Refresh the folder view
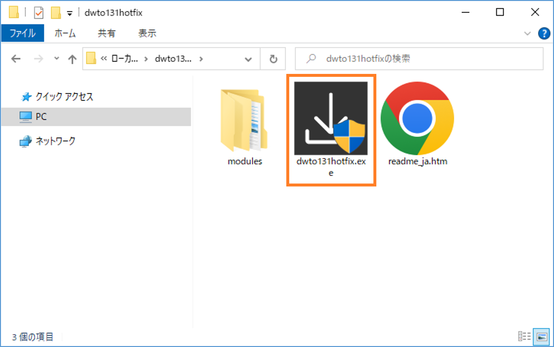This screenshot has height=347, width=554. (273, 59)
